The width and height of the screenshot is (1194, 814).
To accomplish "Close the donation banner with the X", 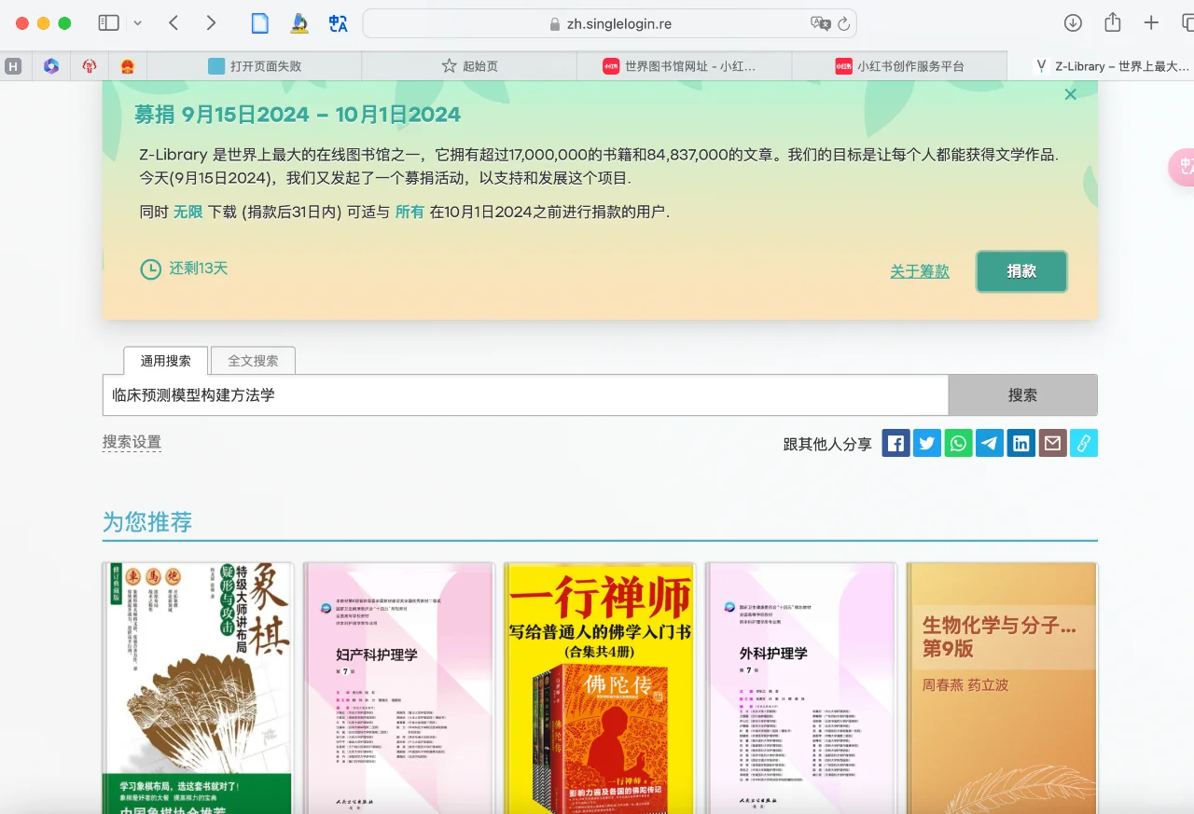I will 1071,94.
